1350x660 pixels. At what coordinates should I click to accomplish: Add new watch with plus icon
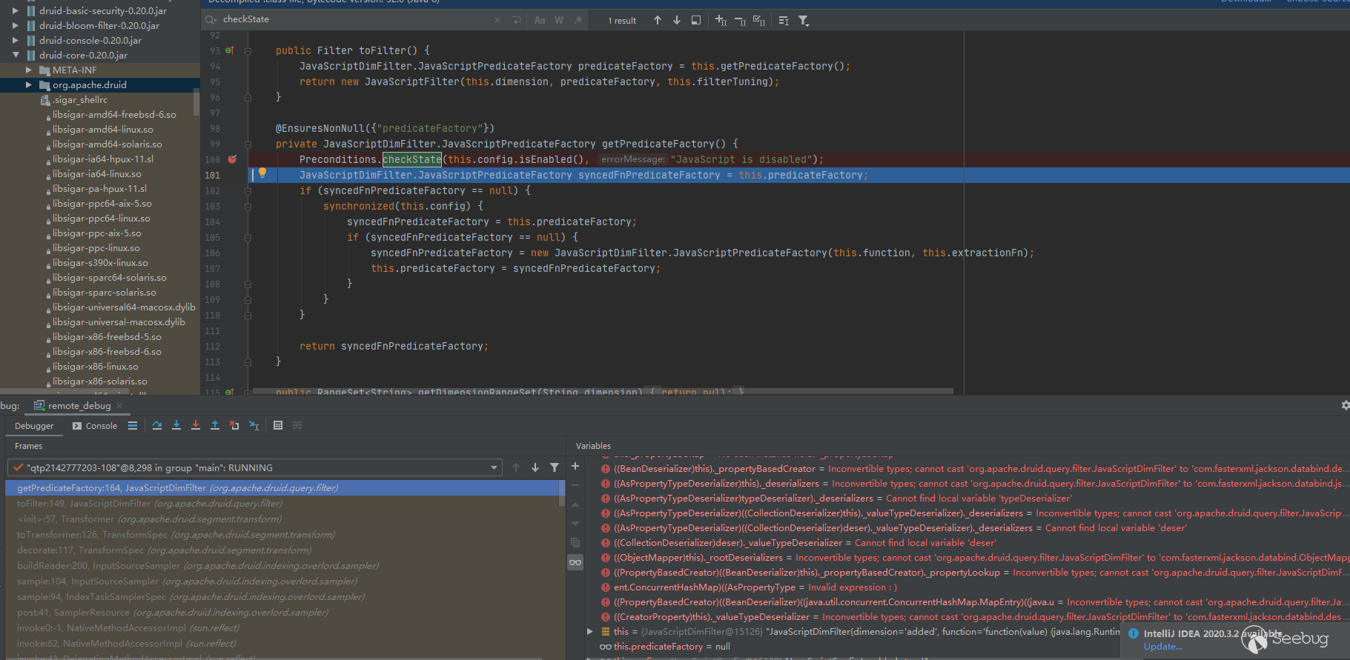click(x=575, y=467)
